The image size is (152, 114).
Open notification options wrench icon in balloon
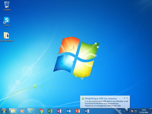tap(124, 98)
